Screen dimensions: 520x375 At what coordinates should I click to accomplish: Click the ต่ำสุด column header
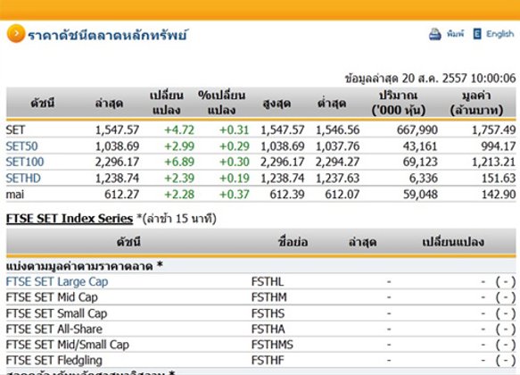click(332, 104)
